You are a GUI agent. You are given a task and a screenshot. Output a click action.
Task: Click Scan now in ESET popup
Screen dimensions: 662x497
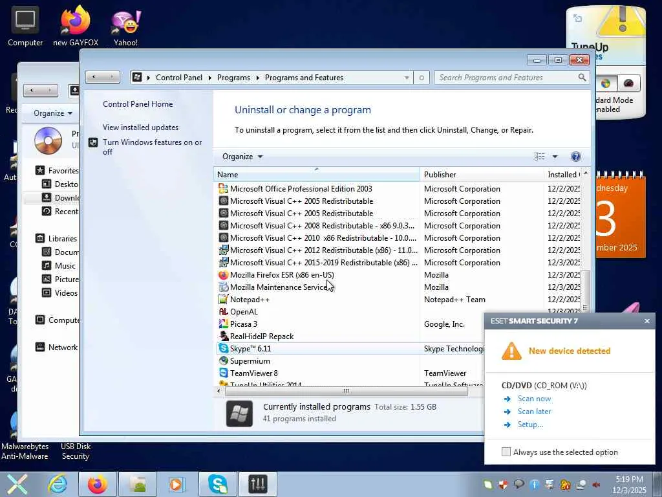(x=534, y=399)
